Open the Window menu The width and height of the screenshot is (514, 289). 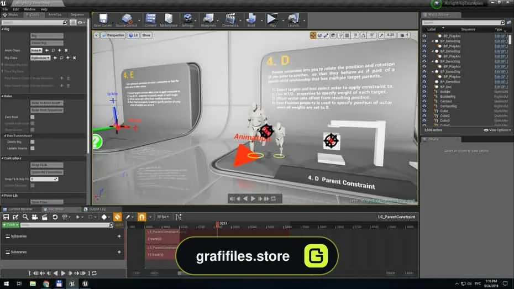[x=29, y=9]
